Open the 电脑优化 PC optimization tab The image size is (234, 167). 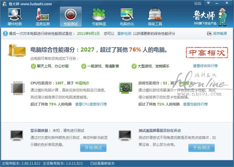pyautogui.click(x=127, y=17)
